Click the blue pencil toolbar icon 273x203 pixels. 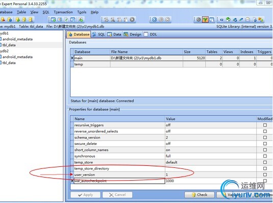241,19
